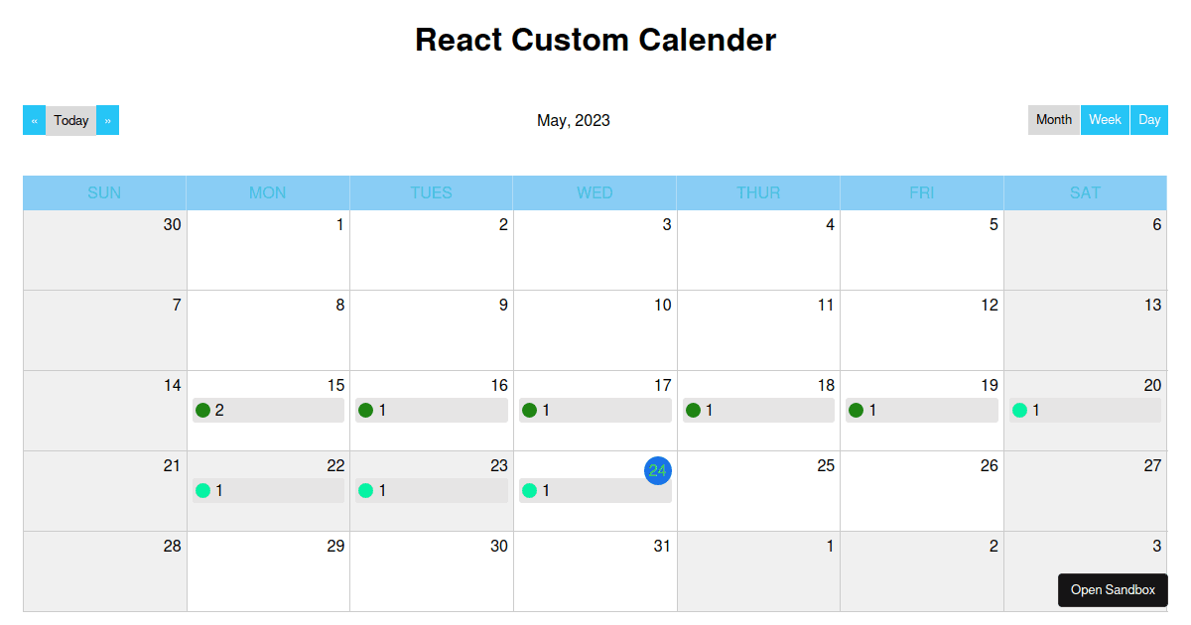Screen dimensions: 1191x625
Task: Switch to the Day view
Action: coord(1149,119)
